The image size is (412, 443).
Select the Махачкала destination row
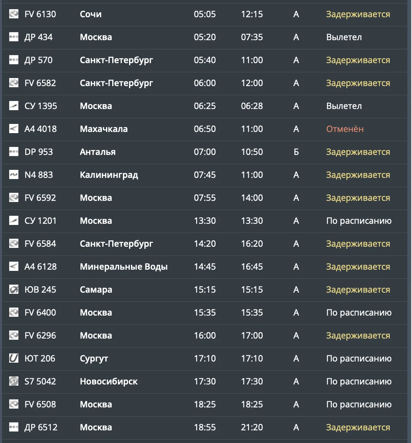pos(205,129)
